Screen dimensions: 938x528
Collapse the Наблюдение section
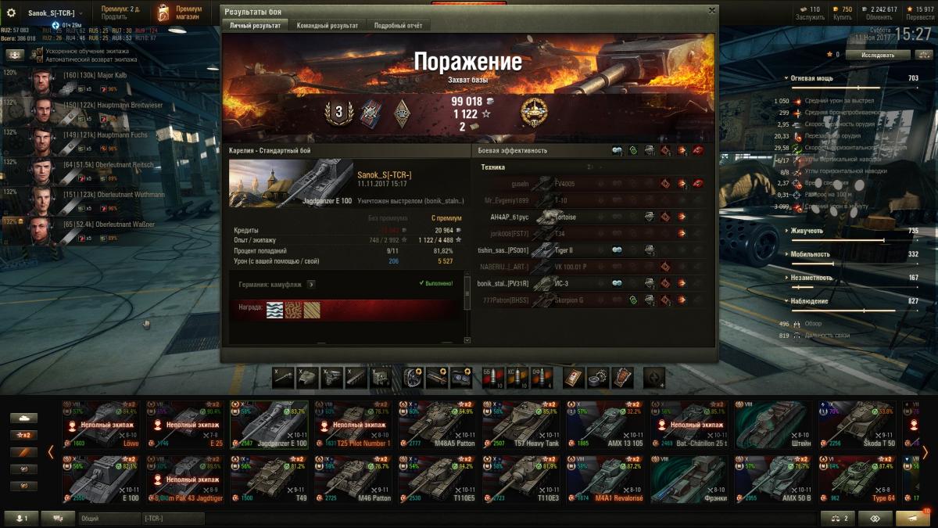point(786,300)
